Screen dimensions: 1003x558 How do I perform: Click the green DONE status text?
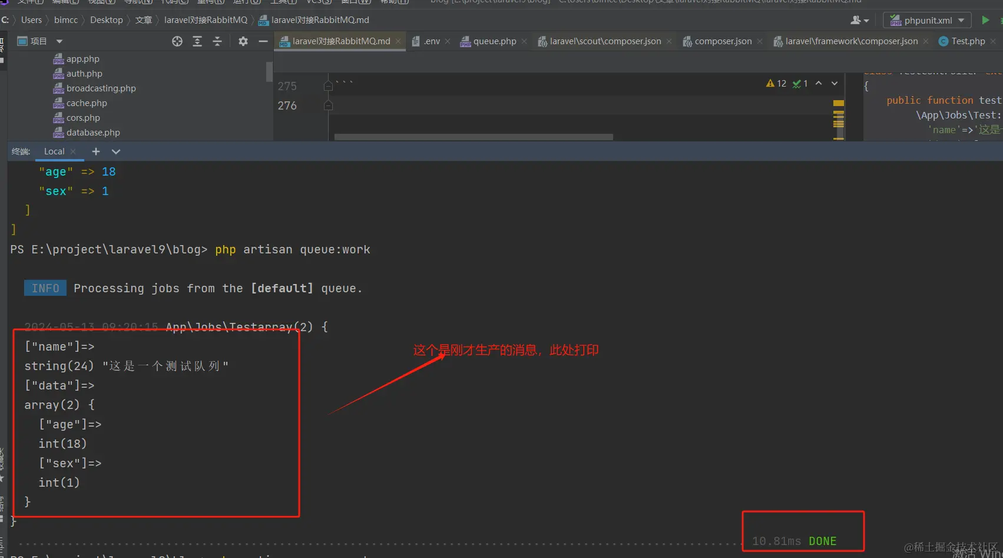[x=823, y=541]
